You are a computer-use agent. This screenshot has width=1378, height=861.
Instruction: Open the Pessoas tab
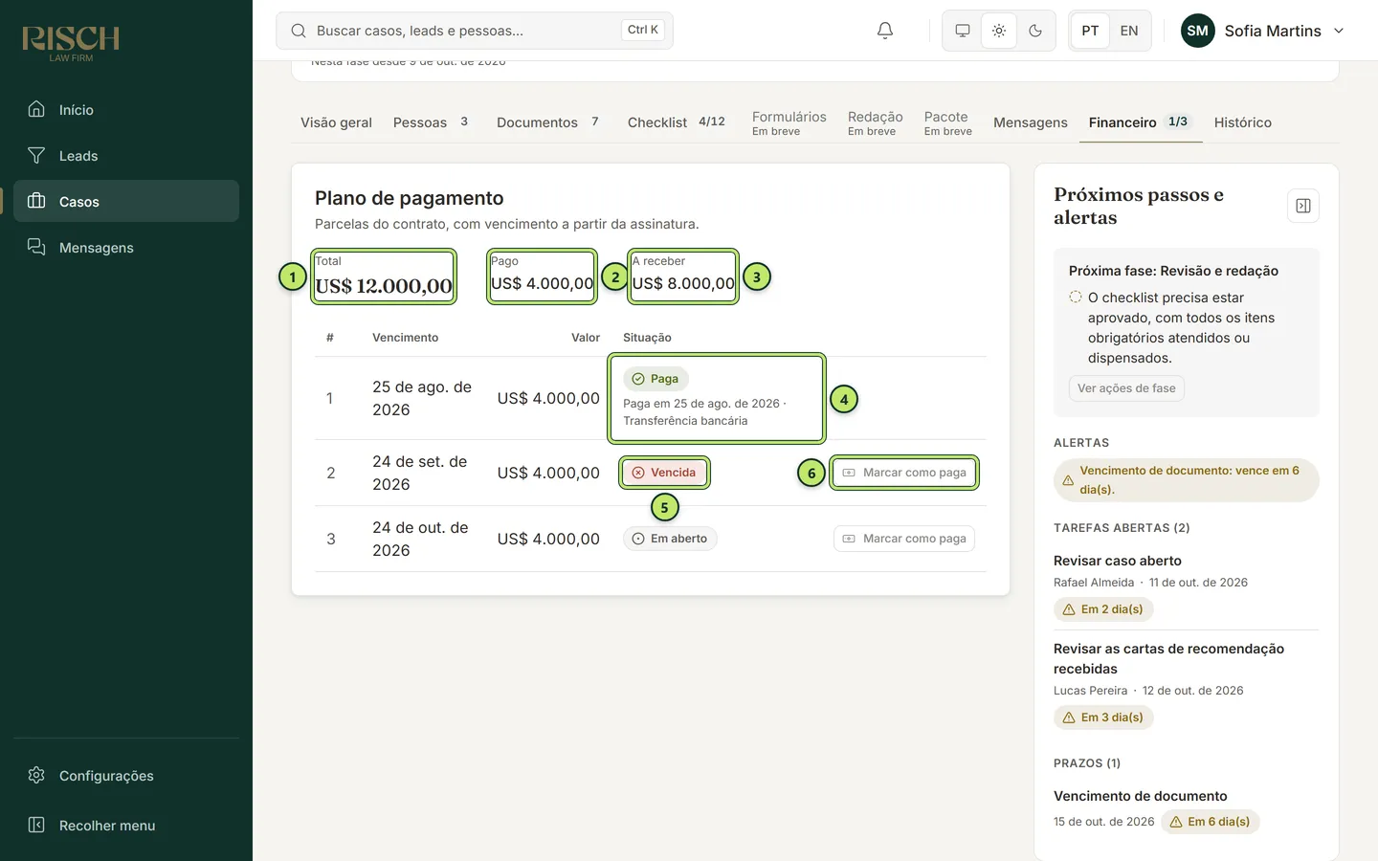point(431,122)
